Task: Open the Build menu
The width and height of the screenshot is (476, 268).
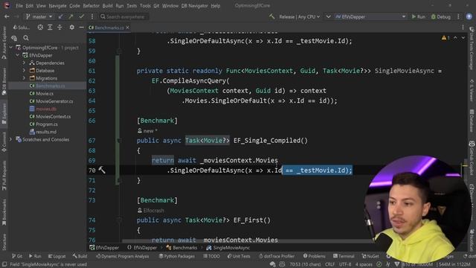Action: pos(107,6)
